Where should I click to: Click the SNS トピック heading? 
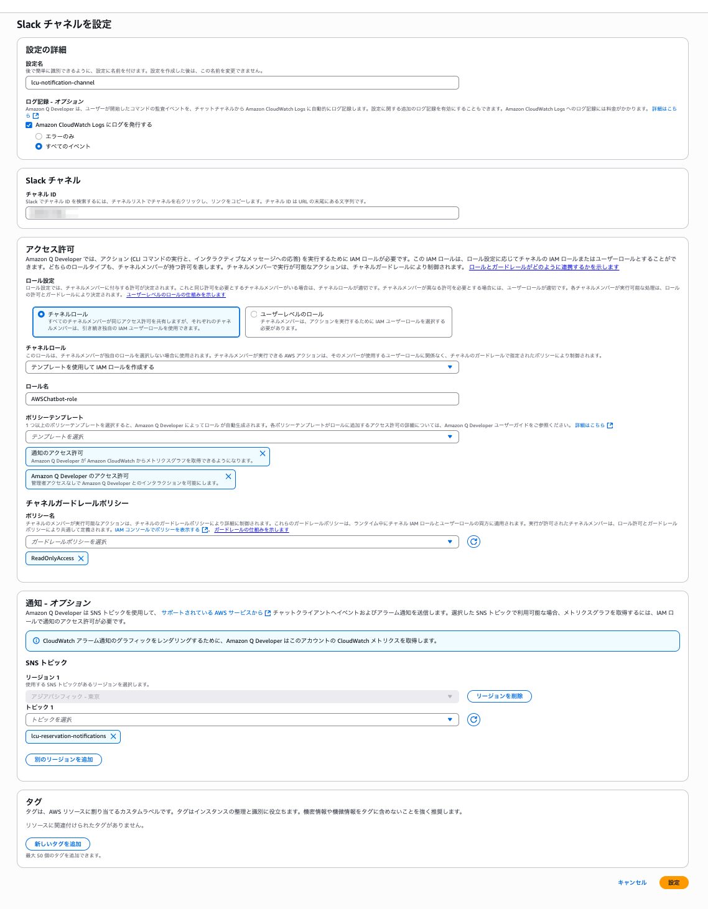coord(46,663)
